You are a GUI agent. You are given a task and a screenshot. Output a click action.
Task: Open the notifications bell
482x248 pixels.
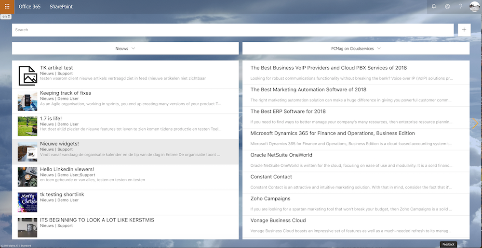point(434,6)
